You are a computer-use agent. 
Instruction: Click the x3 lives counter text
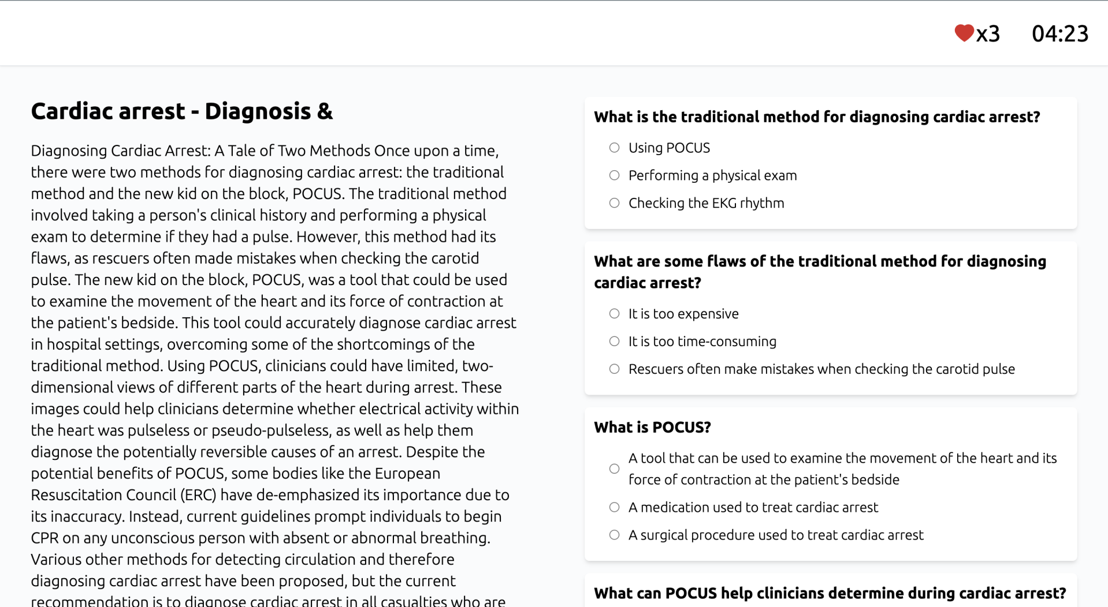988,34
